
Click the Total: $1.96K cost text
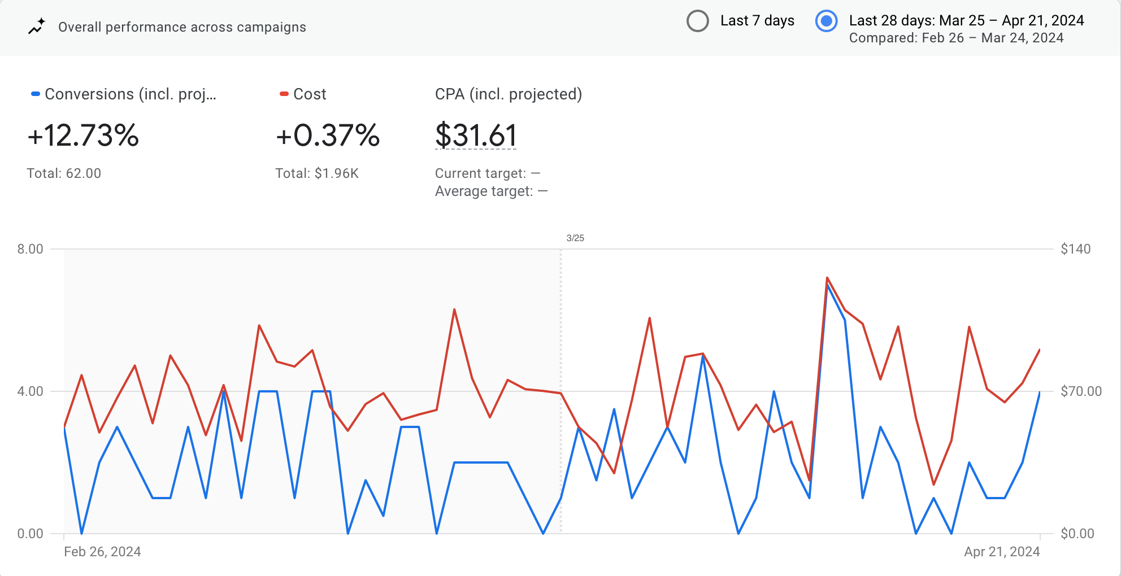coord(317,173)
